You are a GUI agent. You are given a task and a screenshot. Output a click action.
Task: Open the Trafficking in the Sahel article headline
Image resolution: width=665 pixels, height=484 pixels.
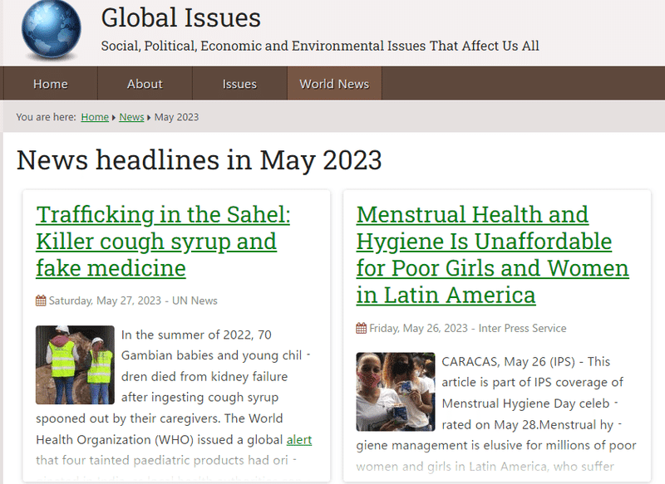click(163, 241)
